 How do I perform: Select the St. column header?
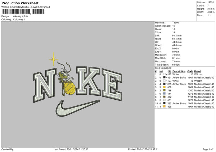170,71
